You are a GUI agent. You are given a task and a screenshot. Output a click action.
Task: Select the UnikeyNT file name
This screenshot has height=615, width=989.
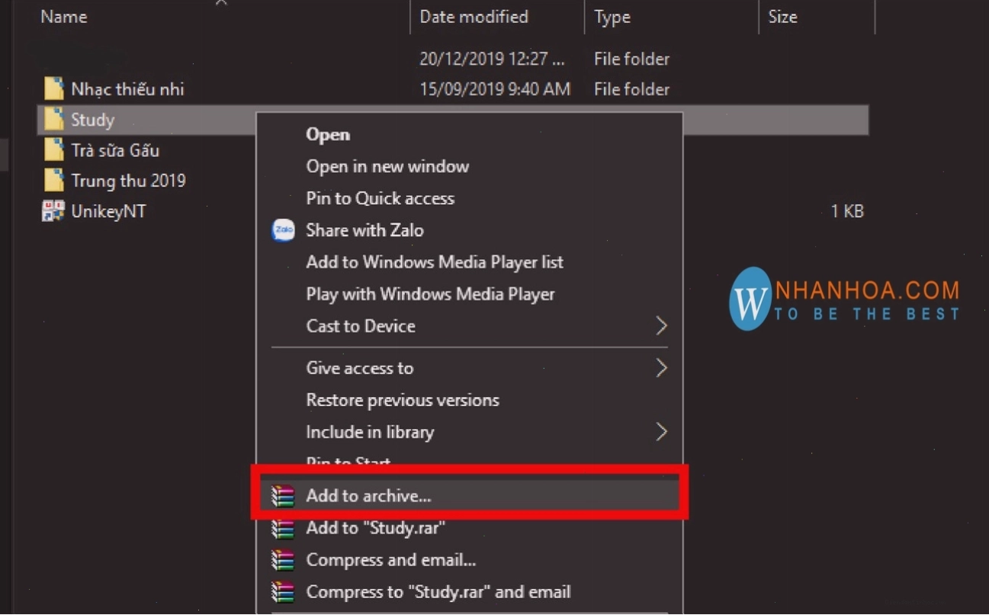tap(108, 211)
